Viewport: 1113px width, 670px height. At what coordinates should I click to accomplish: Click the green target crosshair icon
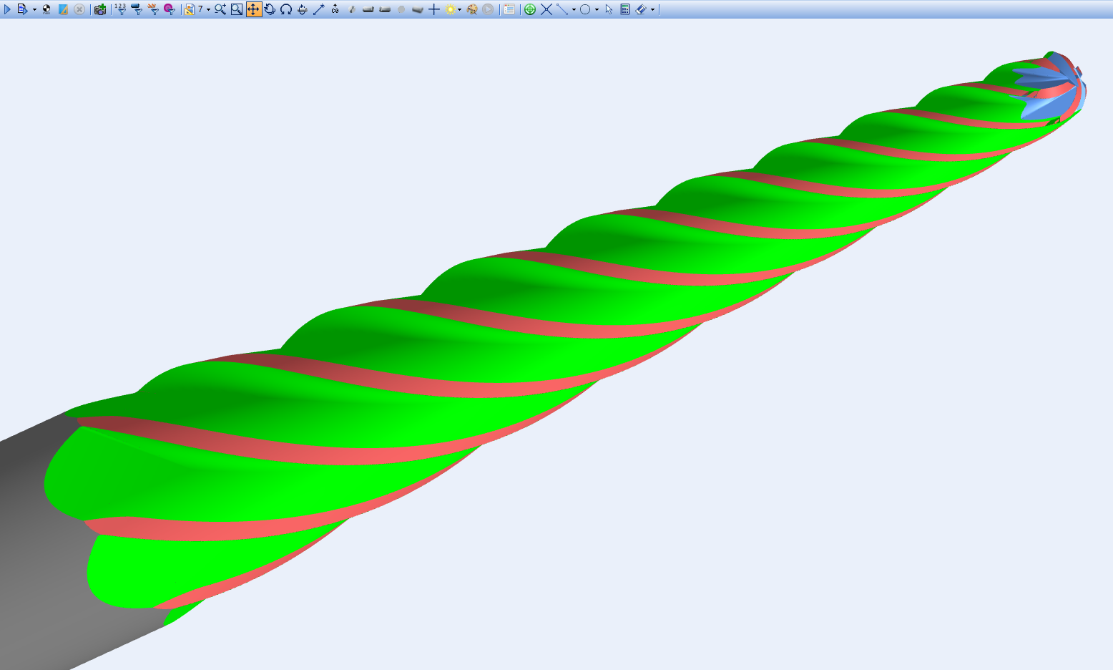[x=530, y=9]
